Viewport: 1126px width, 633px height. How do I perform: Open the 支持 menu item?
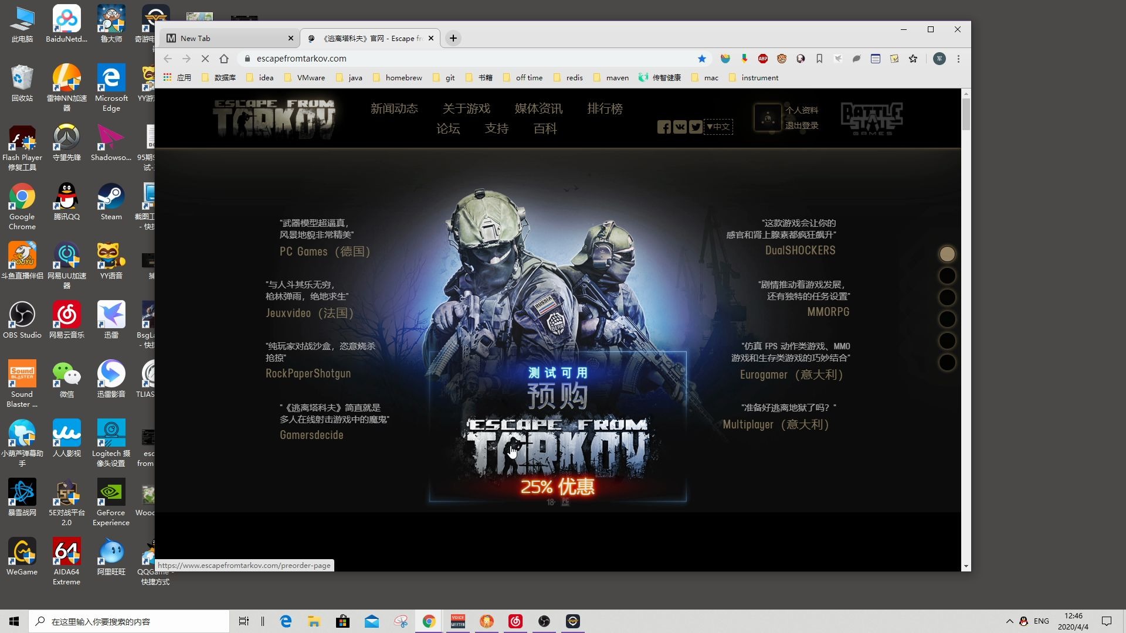pos(497,128)
